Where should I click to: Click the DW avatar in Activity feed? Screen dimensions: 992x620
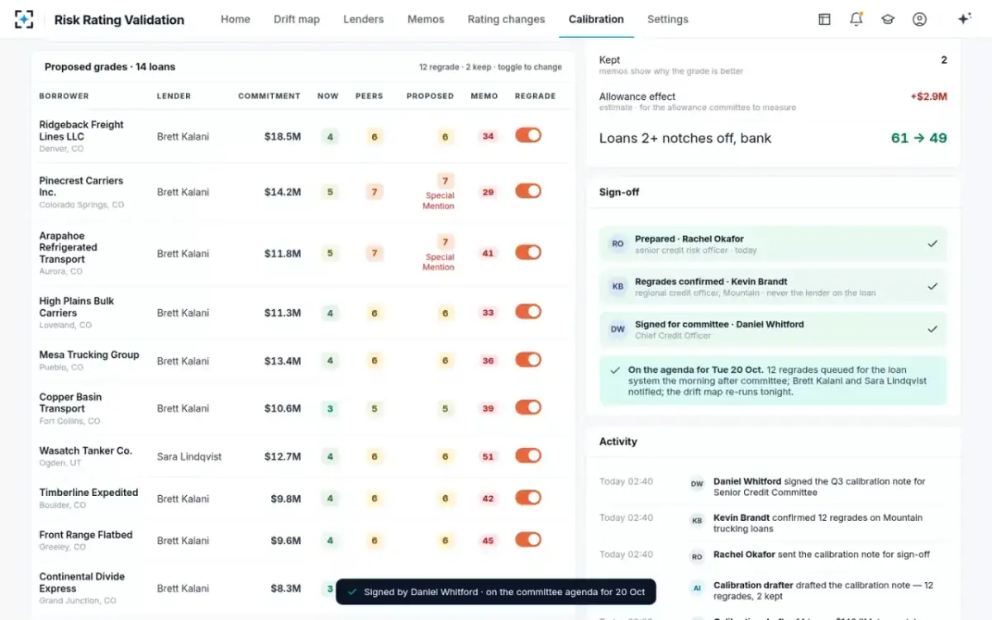pos(697,484)
